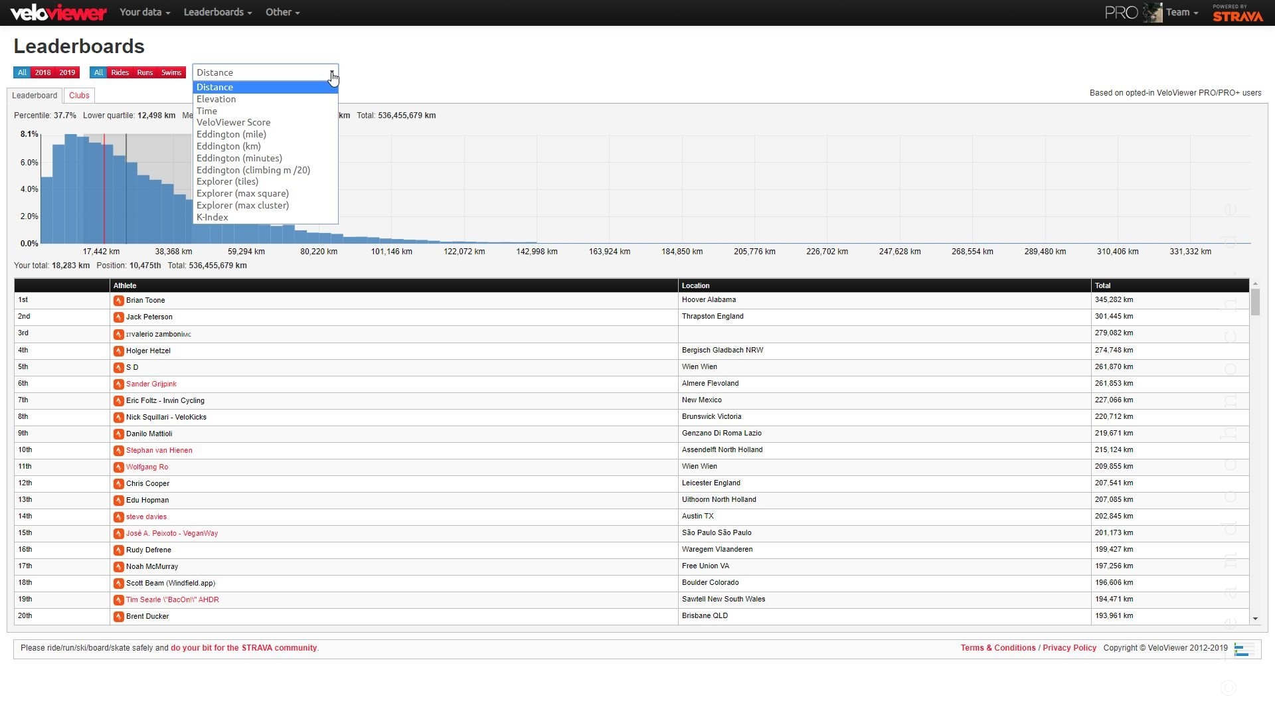Toggle the 2018 year filter
Screen dimensions: 1275x717
pos(43,73)
